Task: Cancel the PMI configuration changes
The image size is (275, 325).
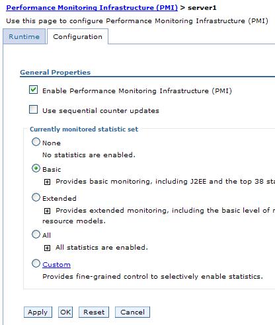Action: [x=132, y=312]
